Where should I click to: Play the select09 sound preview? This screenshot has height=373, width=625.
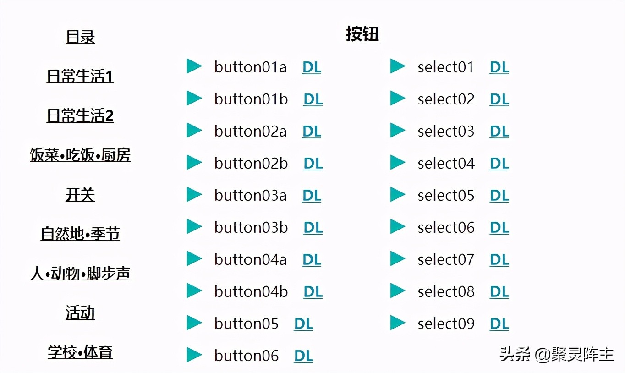pos(398,323)
